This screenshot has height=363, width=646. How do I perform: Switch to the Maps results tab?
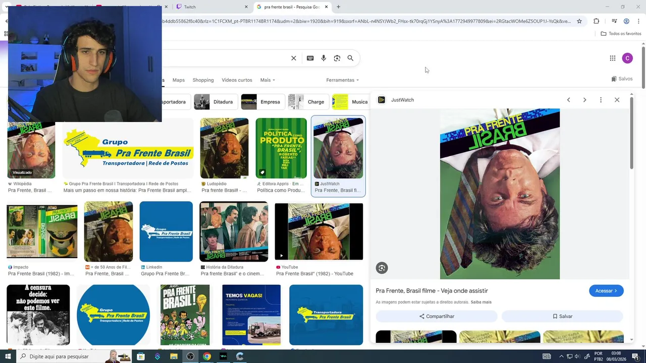[x=179, y=80]
